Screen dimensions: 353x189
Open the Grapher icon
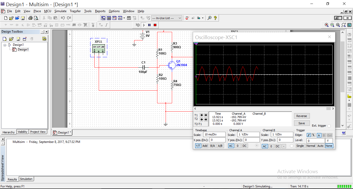point(120,18)
